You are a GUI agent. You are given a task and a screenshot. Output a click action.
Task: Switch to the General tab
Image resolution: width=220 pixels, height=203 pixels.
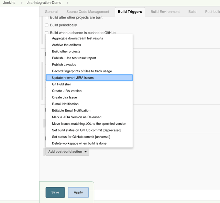tap(51, 12)
